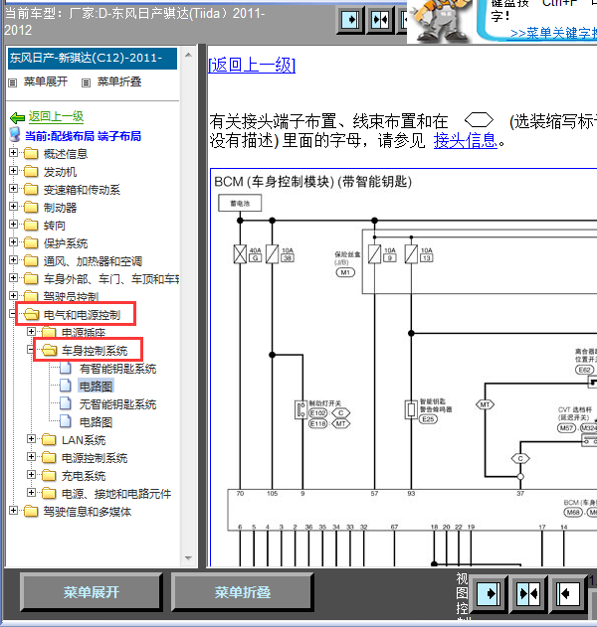597x627 pixels.
Task: Click the 菜单展开 list icon in sidebar
Action: click(x=13, y=82)
